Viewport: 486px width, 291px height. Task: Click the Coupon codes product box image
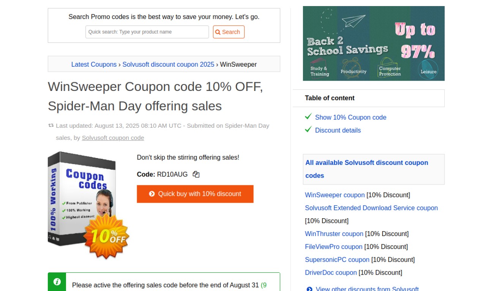88,205
